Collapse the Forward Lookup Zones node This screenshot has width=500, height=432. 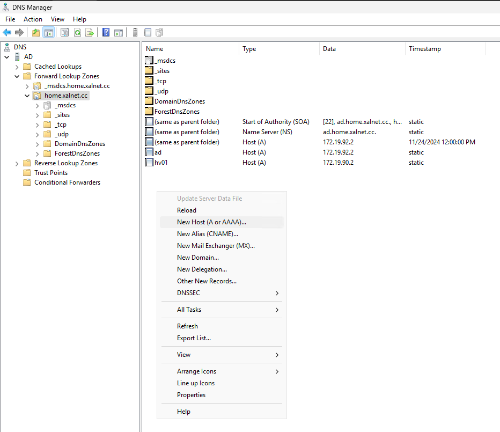coord(17,76)
